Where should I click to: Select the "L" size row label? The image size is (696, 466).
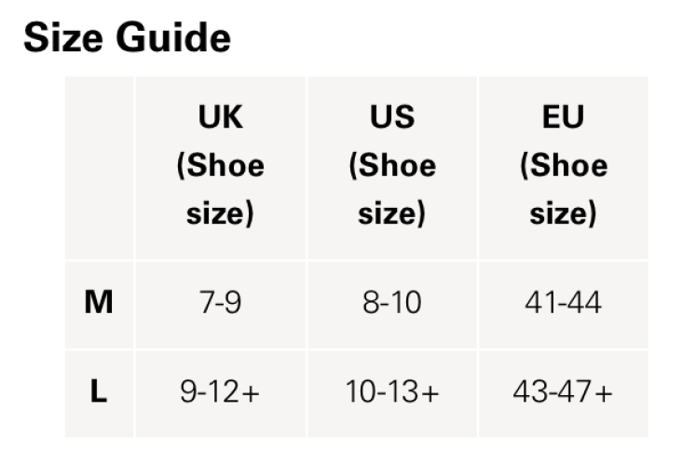click(x=99, y=392)
